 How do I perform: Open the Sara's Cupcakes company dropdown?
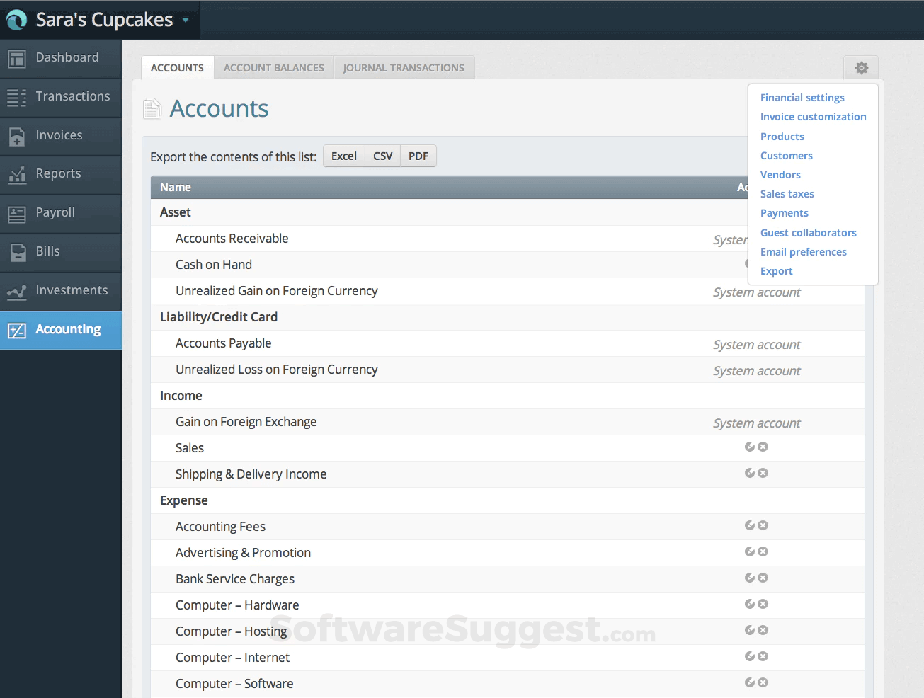tap(99, 19)
